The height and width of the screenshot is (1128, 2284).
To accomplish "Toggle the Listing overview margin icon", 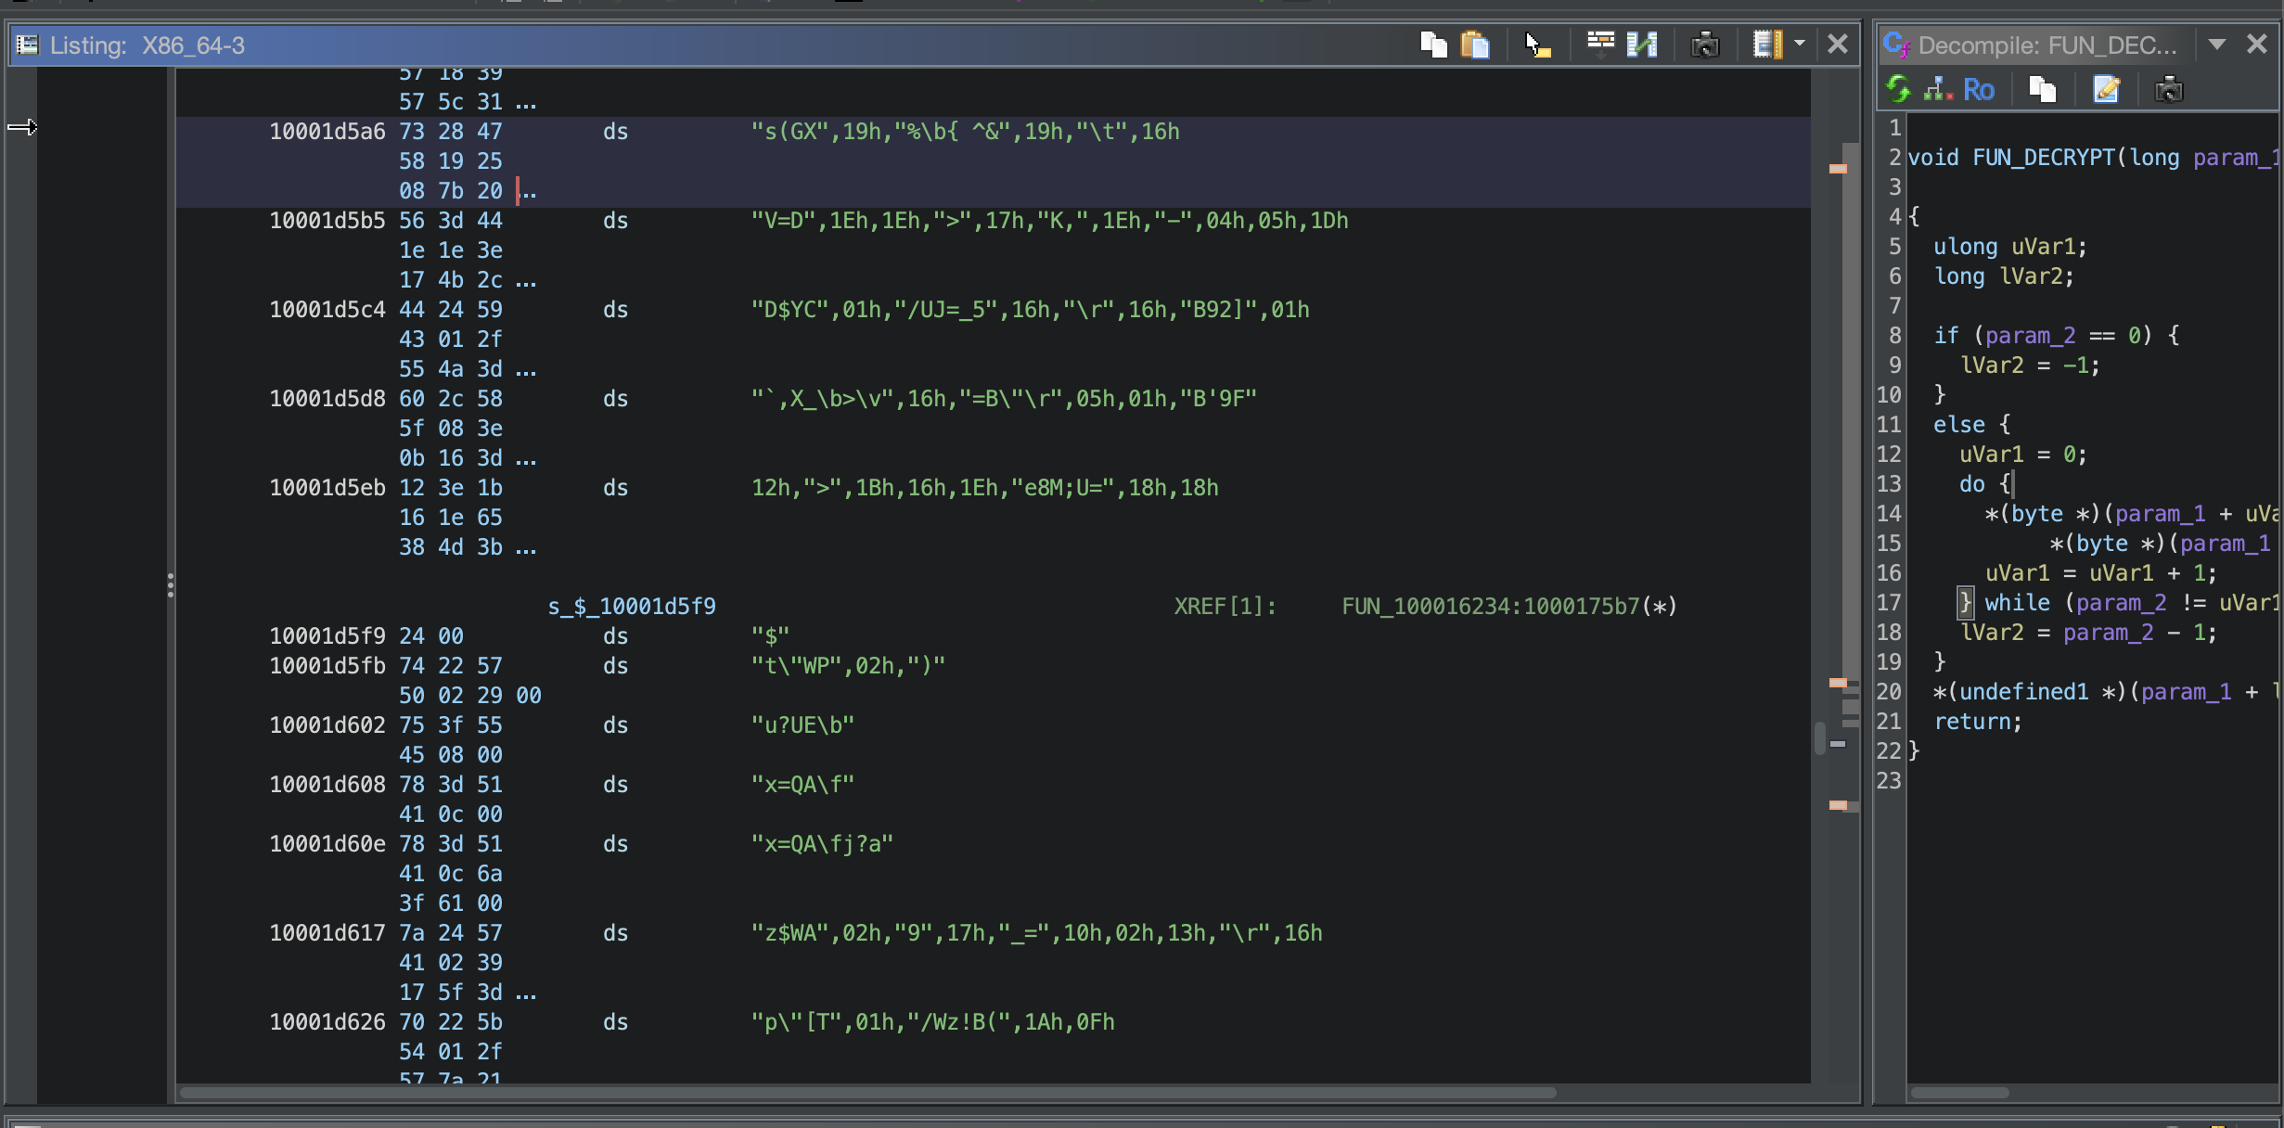I will pos(1767,45).
